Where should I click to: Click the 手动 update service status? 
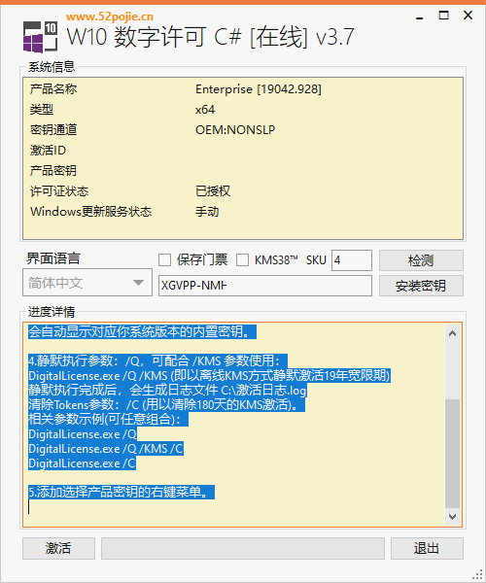tap(207, 212)
